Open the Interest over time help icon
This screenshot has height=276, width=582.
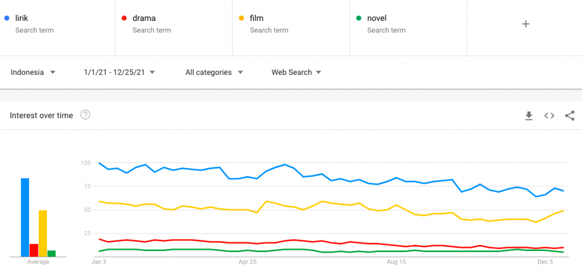[x=85, y=115]
